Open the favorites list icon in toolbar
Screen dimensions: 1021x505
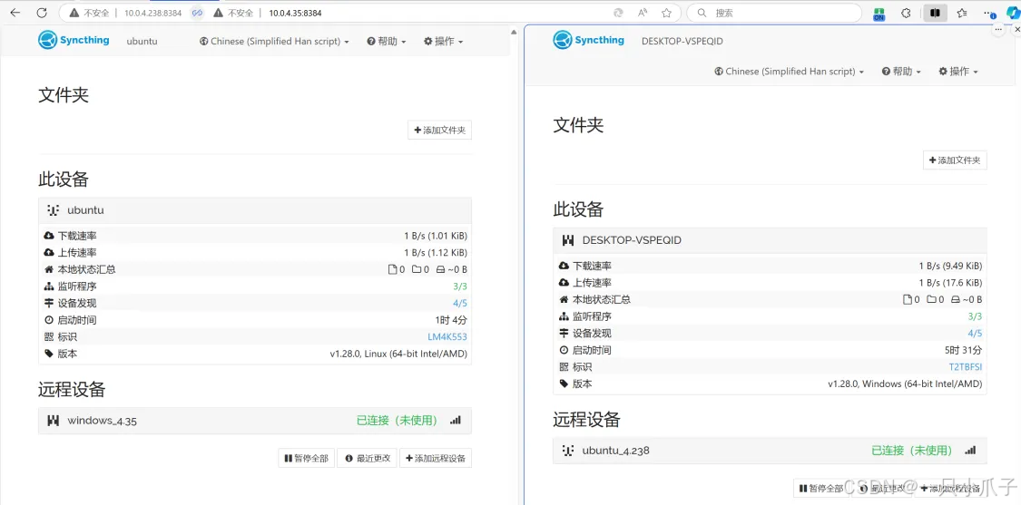(x=962, y=13)
